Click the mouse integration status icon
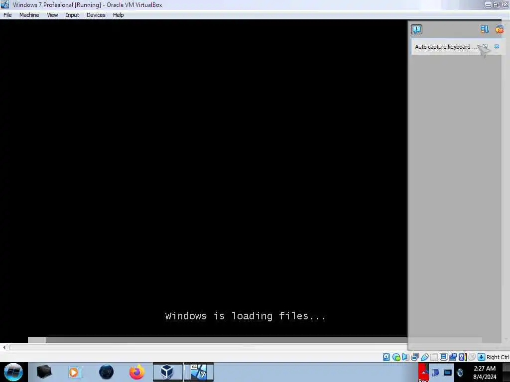510x382 pixels. pos(472,357)
